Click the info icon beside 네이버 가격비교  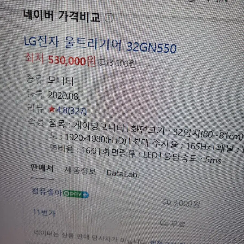(109, 18)
